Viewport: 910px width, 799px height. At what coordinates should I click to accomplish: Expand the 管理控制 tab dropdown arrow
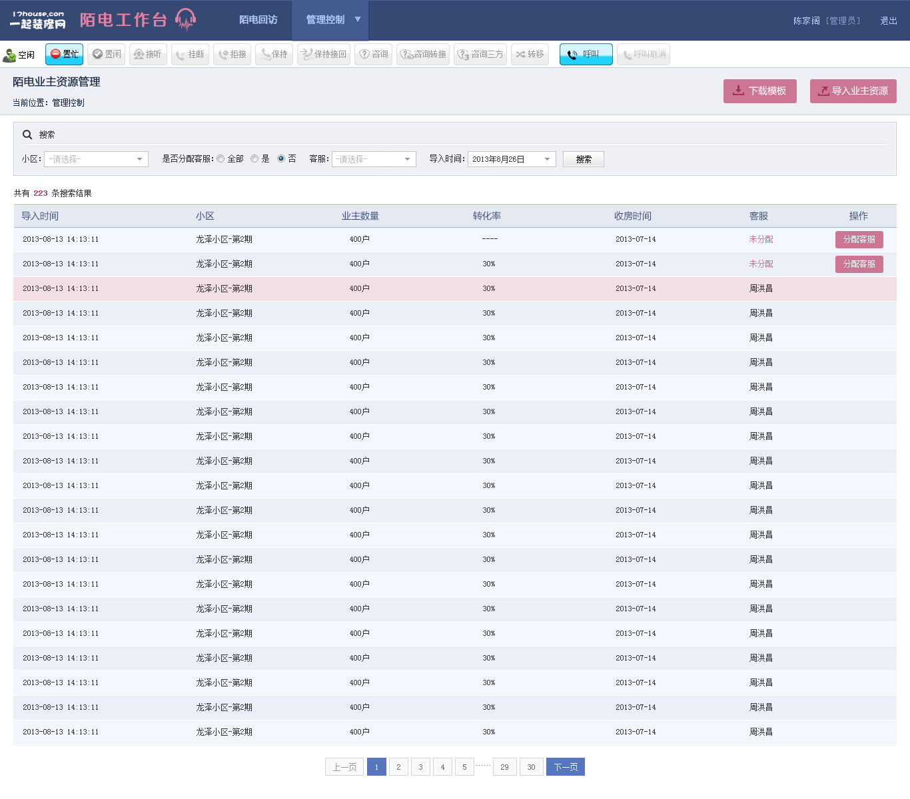click(358, 19)
